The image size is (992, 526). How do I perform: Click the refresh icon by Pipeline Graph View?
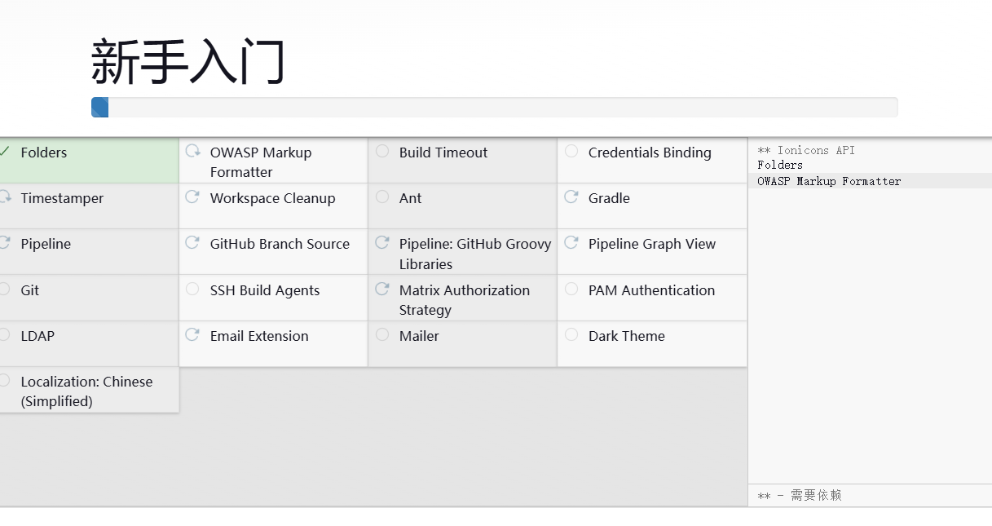click(571, 242)
